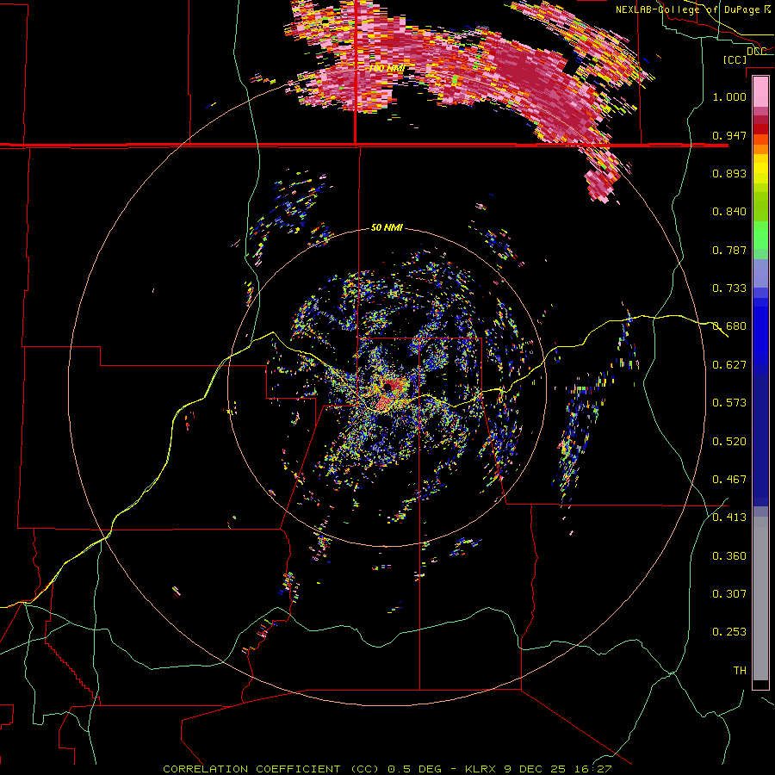Click the TH threshold label
The height and width of the screenshot is (775, 775).
click(740, 671)
